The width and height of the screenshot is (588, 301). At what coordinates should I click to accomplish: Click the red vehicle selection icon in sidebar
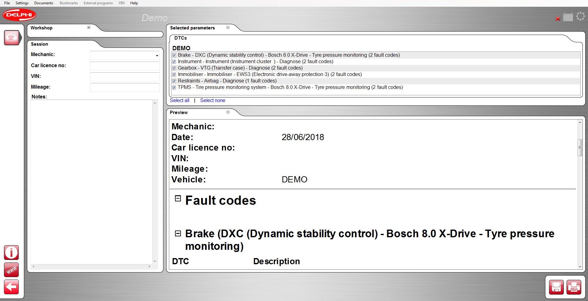12,38
